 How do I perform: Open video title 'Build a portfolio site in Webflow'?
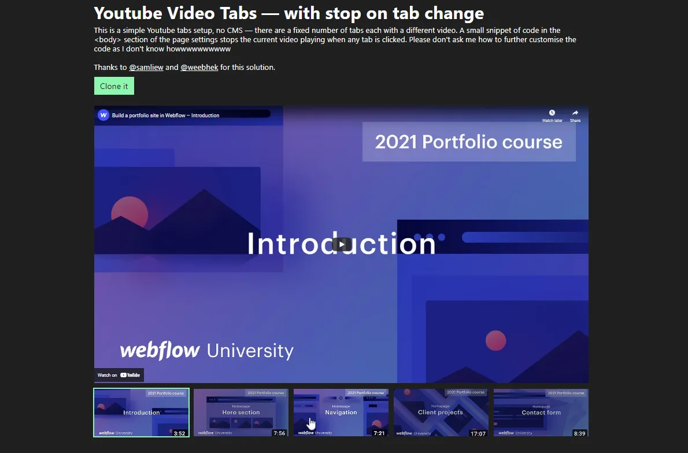(165, 116)
